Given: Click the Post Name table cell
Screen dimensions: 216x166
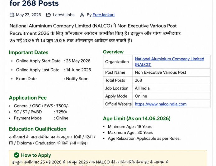Looking at the screenshot, I should coord(118,72).
